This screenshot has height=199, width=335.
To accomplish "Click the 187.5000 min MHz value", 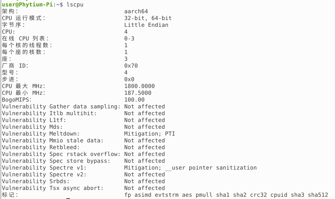I will [x=138, y=93].
